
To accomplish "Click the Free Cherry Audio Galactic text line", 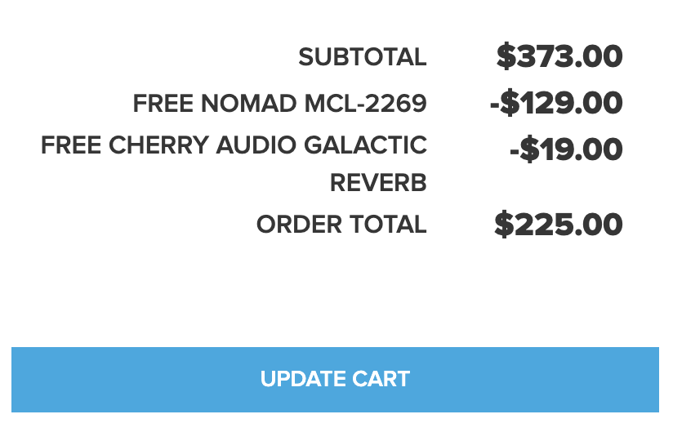I will pyautogui.click(x=234, y=145).
